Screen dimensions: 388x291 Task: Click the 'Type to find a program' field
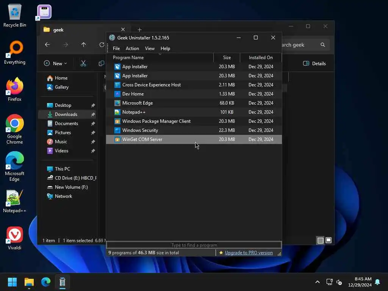point(194,245)
